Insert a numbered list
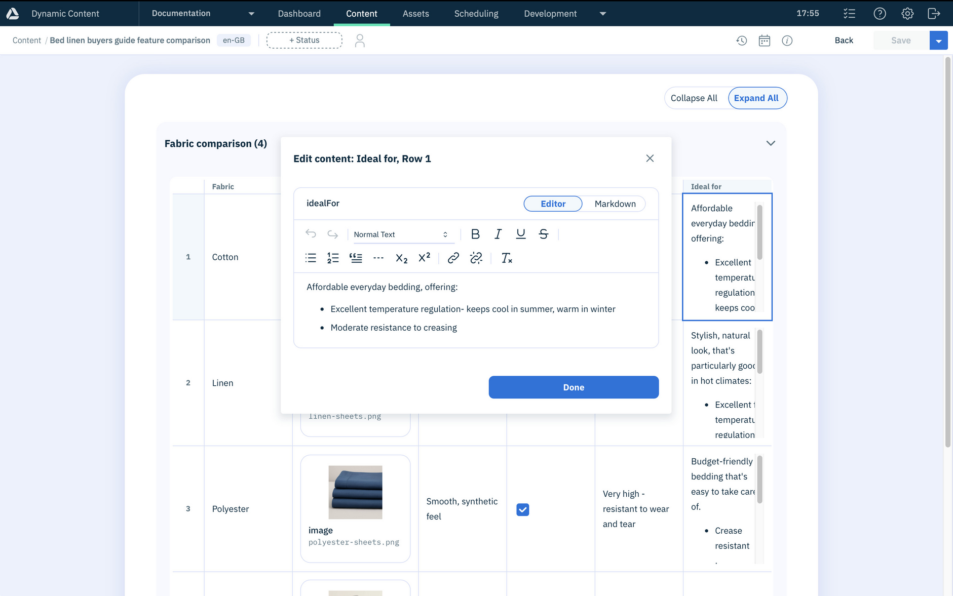 [x=333, y=258]
